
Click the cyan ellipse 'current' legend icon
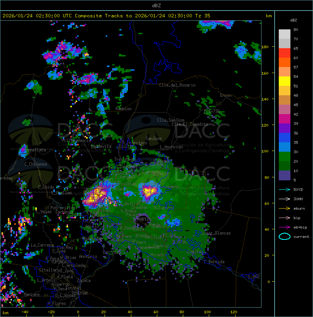tap(284, 236)
